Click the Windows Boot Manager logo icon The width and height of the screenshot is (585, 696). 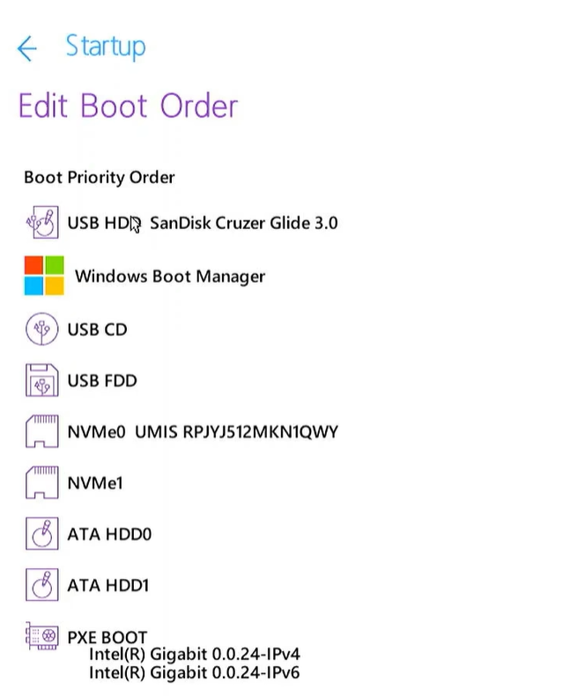click(44, 276)
